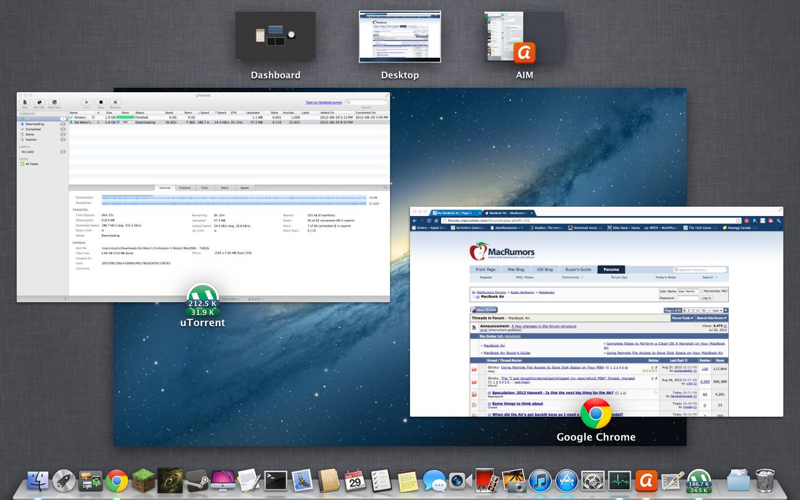Image resolution: width=800 pixels, height=500 pixels.
Task: Select All Feeds in uTorrent sidebar
Action: 42,164
